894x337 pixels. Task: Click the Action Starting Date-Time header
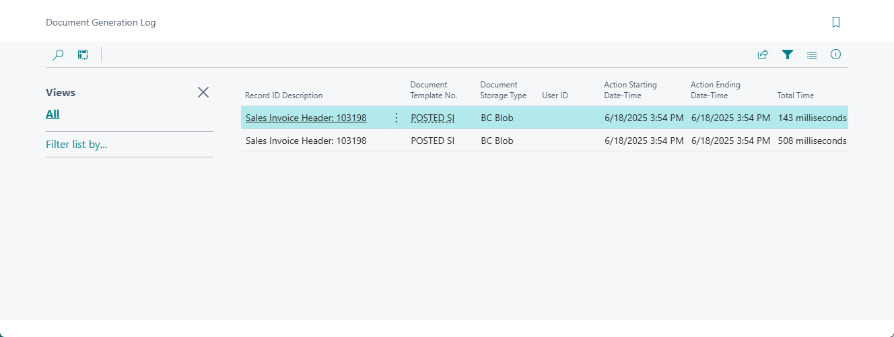[x=630, y=90]
